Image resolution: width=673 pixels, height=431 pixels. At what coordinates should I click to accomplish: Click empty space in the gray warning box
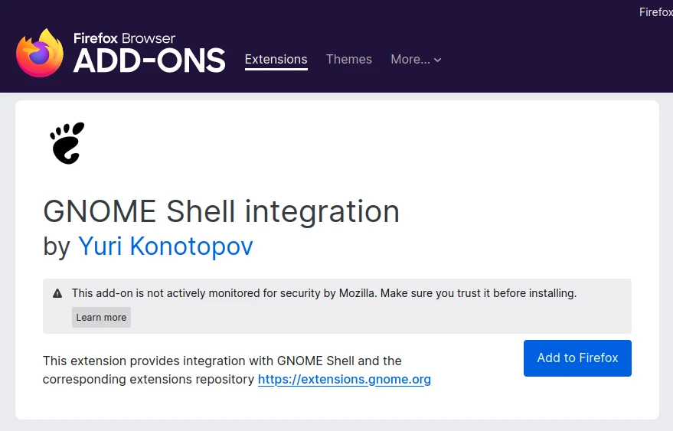(383, 318)
